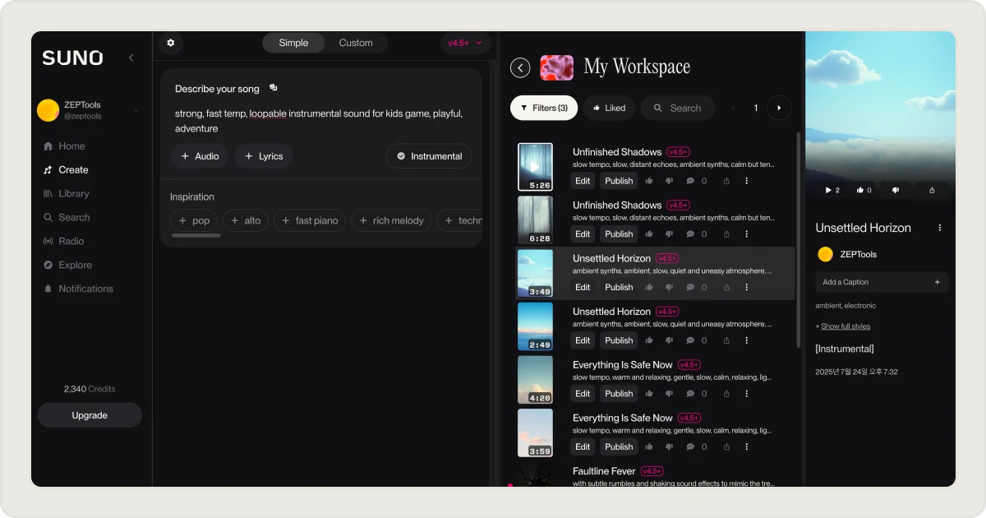Click the back arrow next to My Workspace
Image resolution: width=986 pixels, height=518 pixels.
coord(520,67)
